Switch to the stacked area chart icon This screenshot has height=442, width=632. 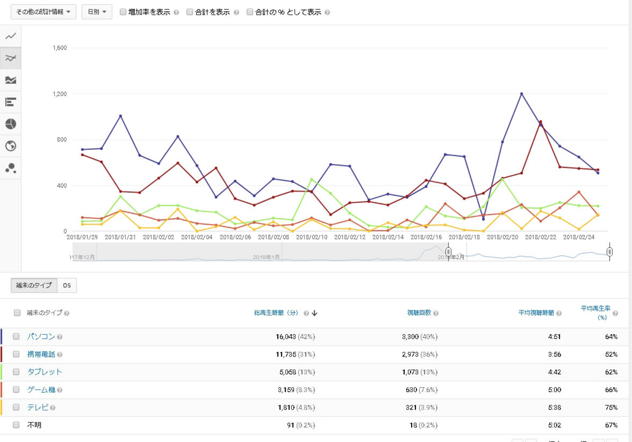[x=10, y=80]
